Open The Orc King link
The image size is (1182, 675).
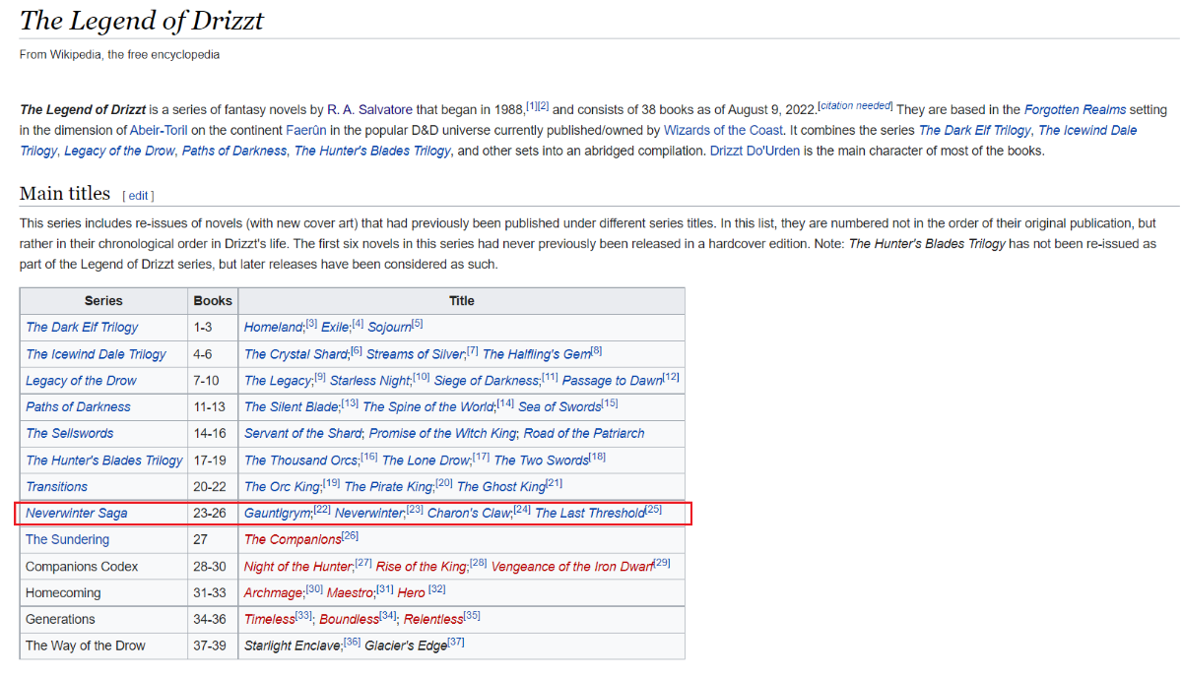pos(283,486)
